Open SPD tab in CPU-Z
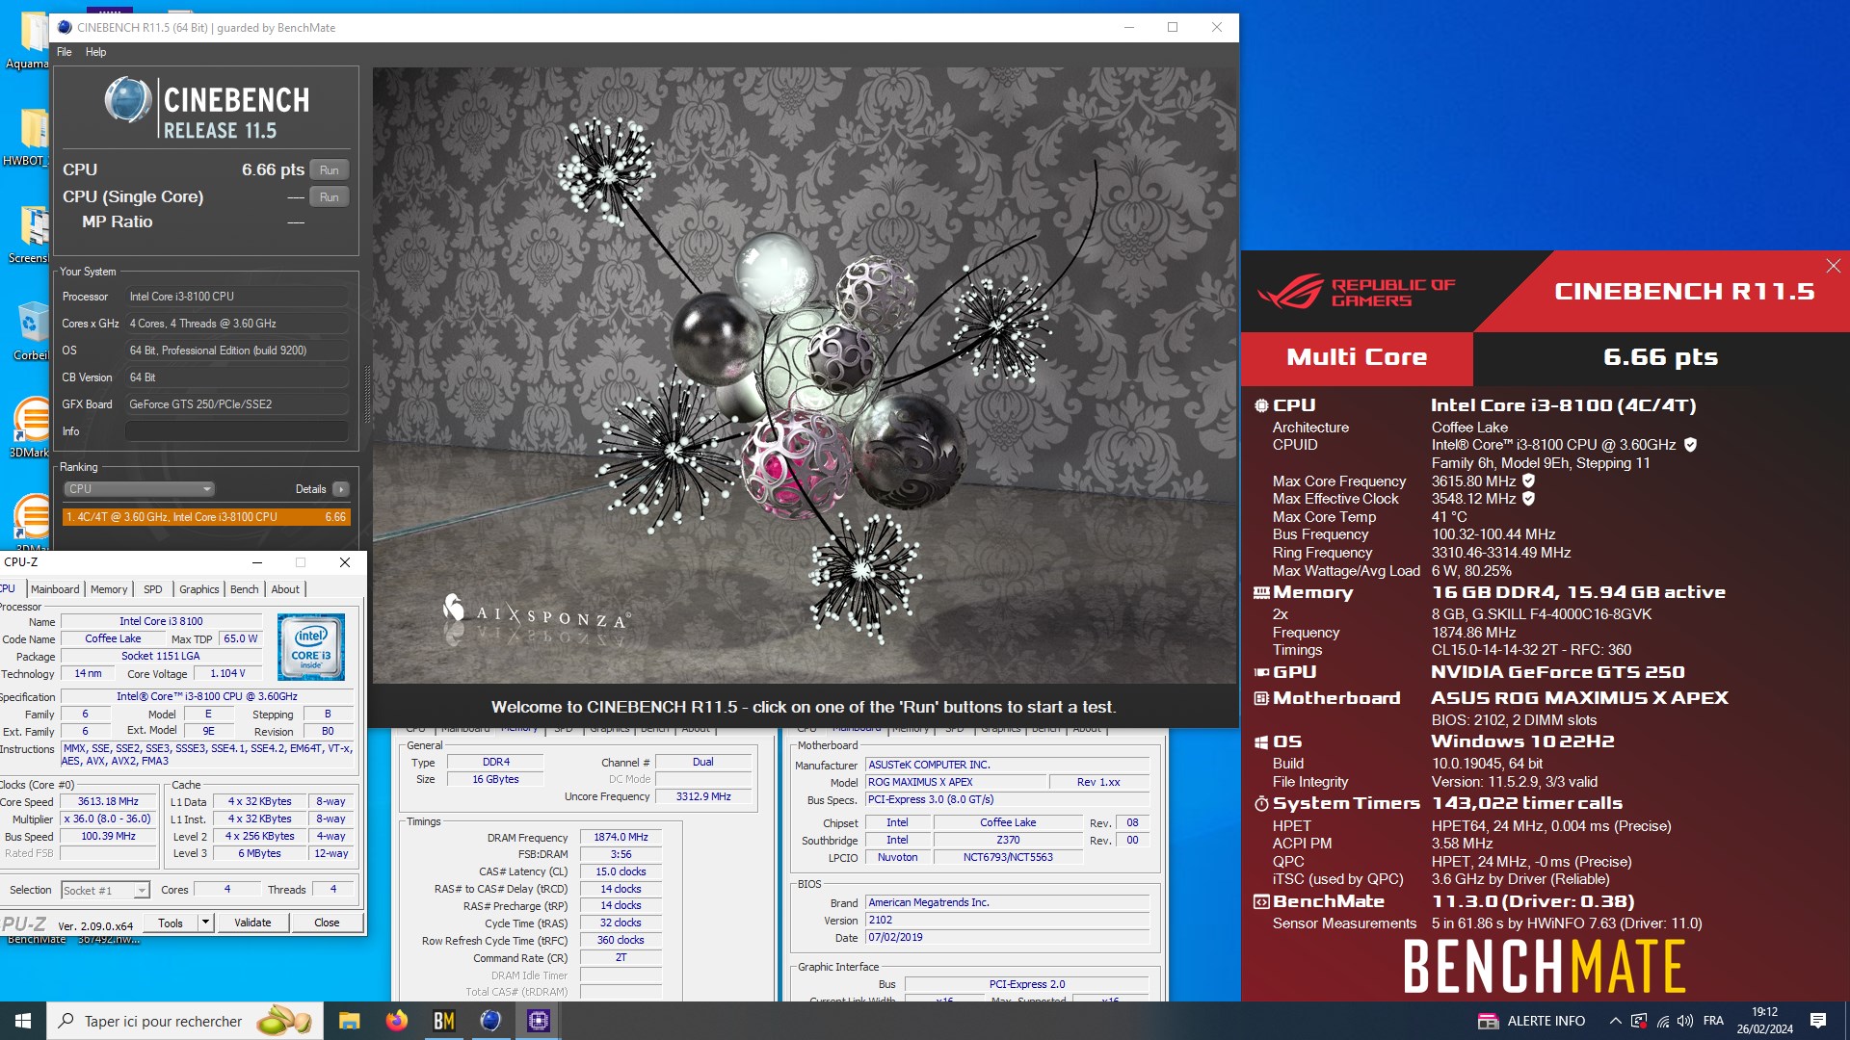Screen dimensions: 1850x1040 (153, 589)
